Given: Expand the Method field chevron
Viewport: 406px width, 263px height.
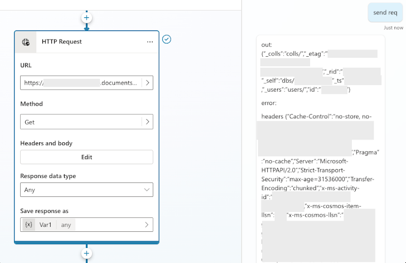Looking at the screenshot, I should tap(147, 122).
